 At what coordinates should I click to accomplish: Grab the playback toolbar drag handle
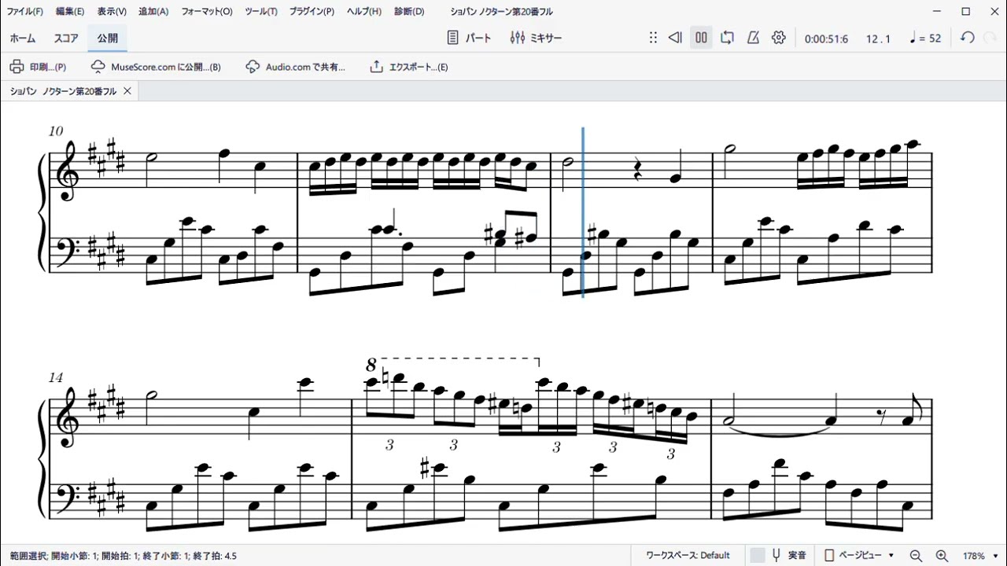point(653,38)
